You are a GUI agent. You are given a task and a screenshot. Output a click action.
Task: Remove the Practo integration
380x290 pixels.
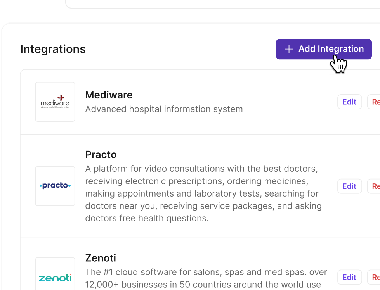374,186
